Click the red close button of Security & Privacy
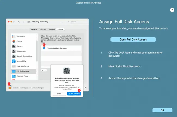Screen dimensions: 177x117 [x=9, y=22]
